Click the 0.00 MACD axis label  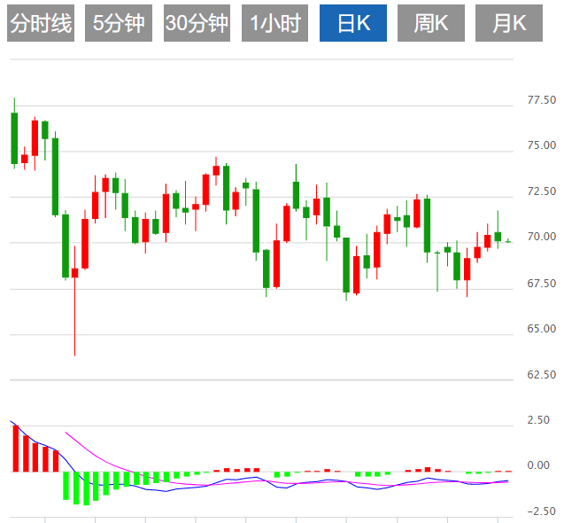538,465
